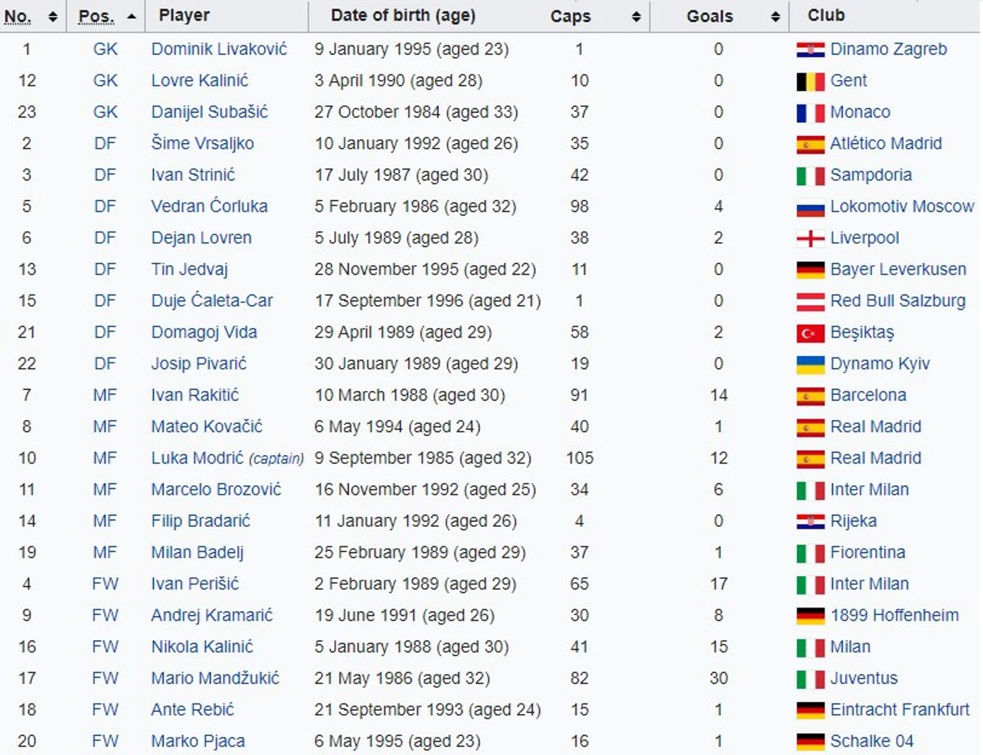This screenshot has width=983, height=755.
Task: Click the France flag next to Monaco
Action: point(810,113)
